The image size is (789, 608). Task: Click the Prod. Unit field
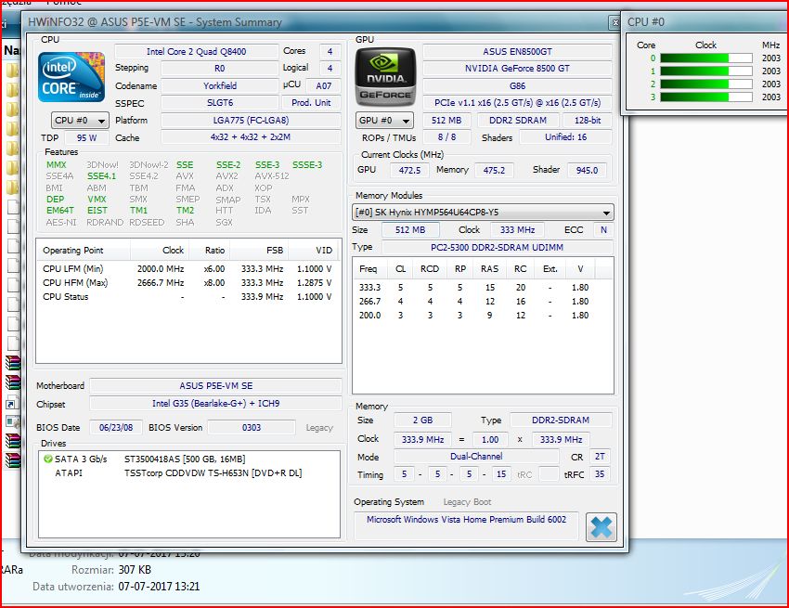(311, 103)
